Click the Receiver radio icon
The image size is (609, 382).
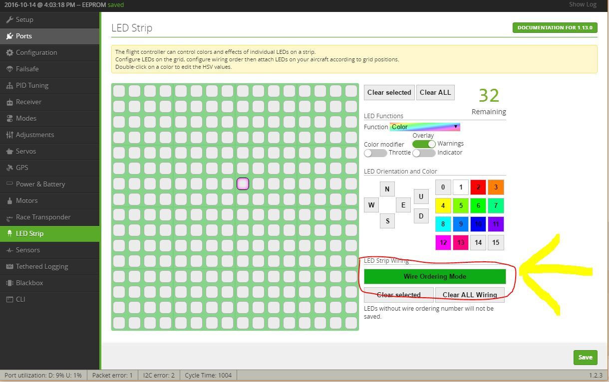point(9,102)
